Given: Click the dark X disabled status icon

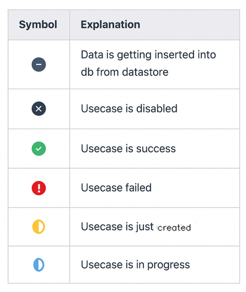Looking at the screenshot, I should coord(39,109).
